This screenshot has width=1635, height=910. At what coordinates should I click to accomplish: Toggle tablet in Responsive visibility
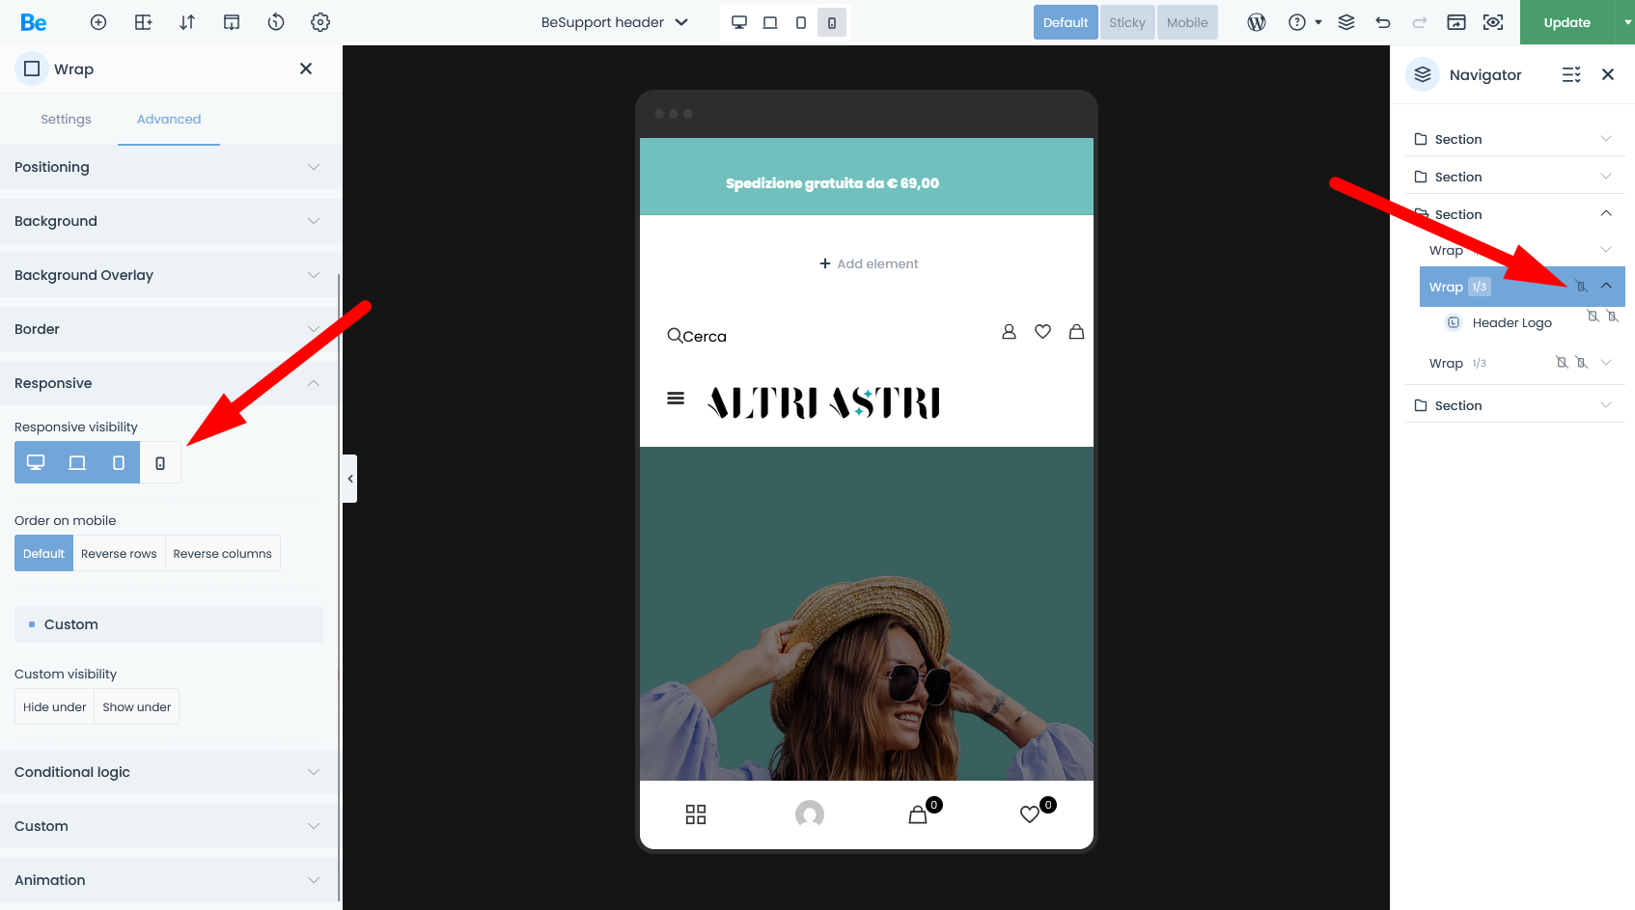point(118,463)
